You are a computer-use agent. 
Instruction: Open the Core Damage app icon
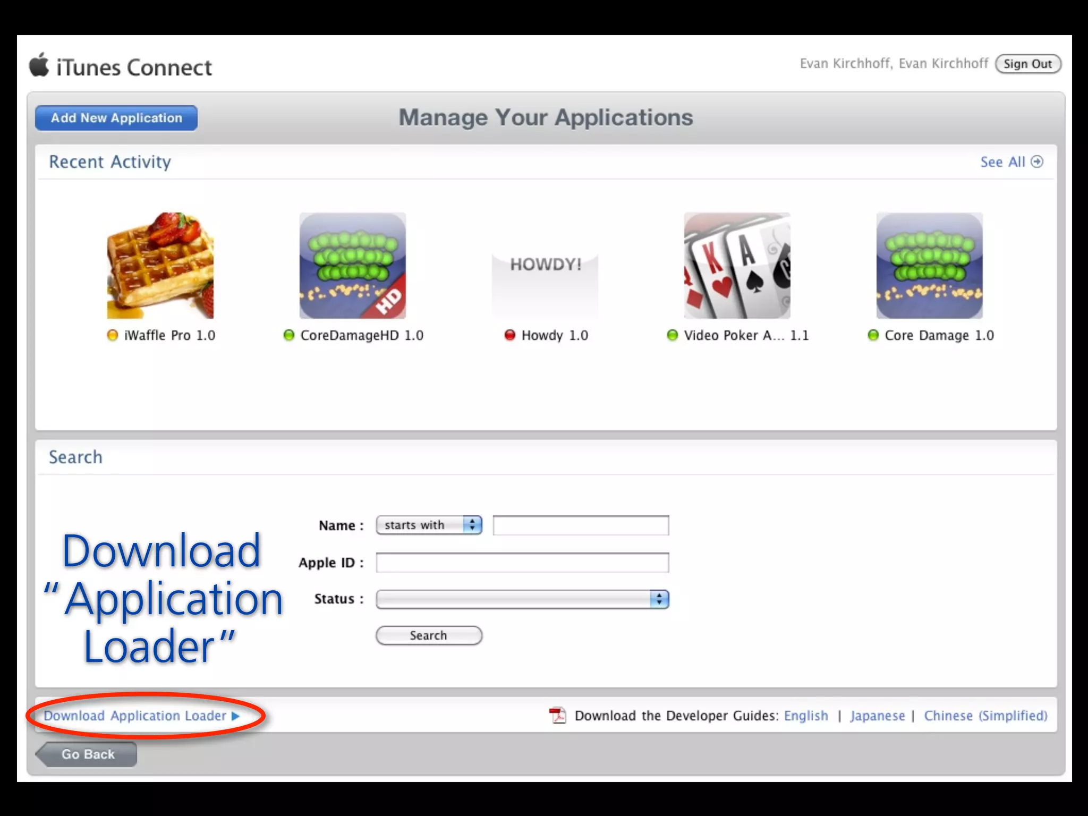pos(930,266)
